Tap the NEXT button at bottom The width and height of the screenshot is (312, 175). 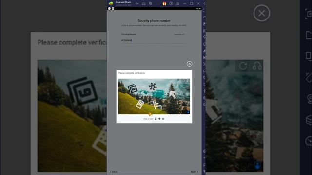pos(195,172)
